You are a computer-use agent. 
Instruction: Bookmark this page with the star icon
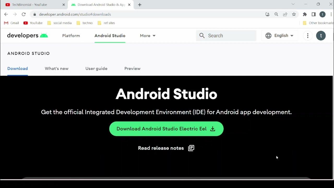point(294,14)
